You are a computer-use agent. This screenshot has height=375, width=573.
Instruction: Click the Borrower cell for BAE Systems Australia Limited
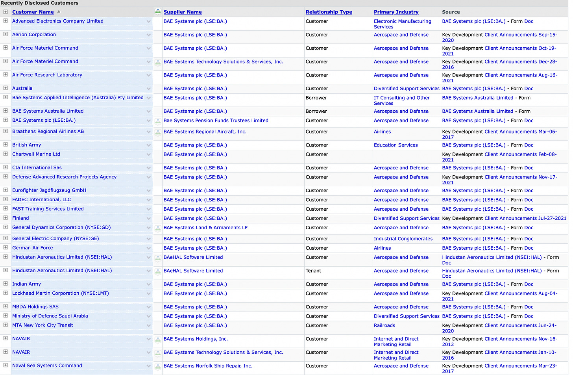pos(316,111)
